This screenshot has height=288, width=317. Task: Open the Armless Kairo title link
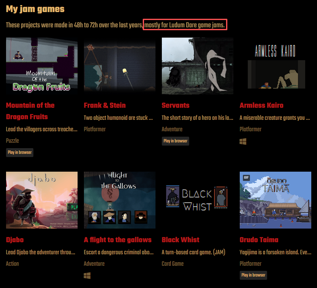click(261, 105)
